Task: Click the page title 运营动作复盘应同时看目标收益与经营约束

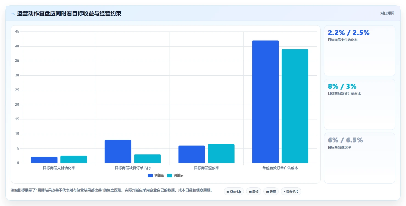Action: click(69, 14)
